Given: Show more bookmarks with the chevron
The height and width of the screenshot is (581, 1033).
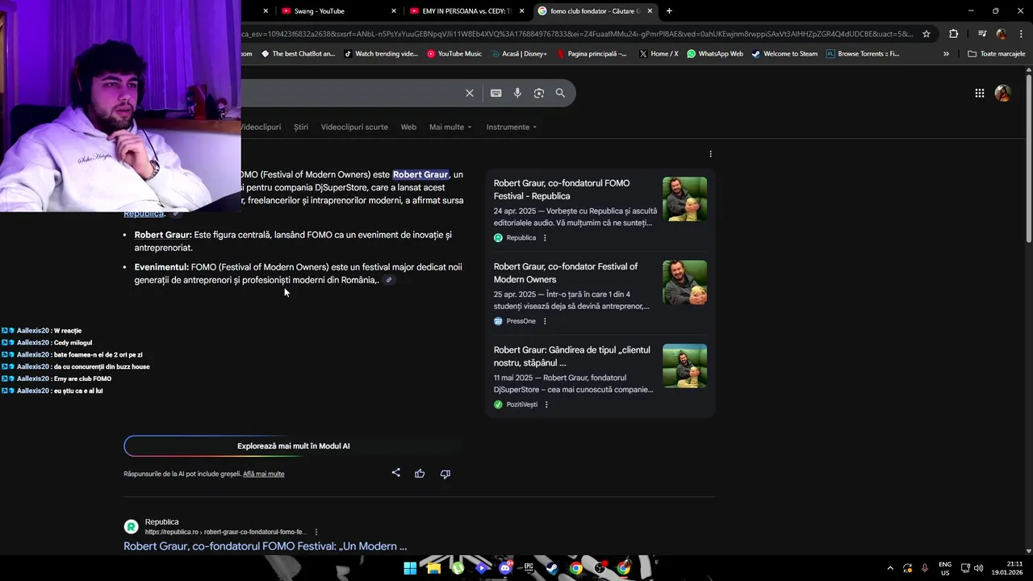Looking at the screenshot, I should pyautogui.click(x=946, y=54).
